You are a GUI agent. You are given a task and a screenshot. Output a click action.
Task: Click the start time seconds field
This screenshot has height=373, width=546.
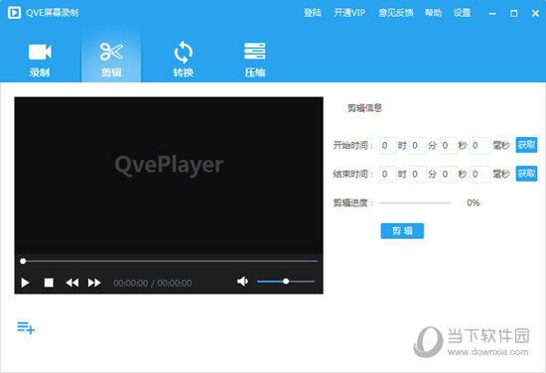coord(448,146)
